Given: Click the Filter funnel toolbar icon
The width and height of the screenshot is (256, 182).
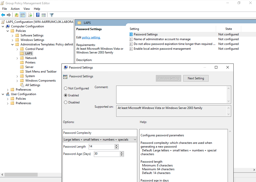Looking at the screenshot, I should (x=51, y=15).
